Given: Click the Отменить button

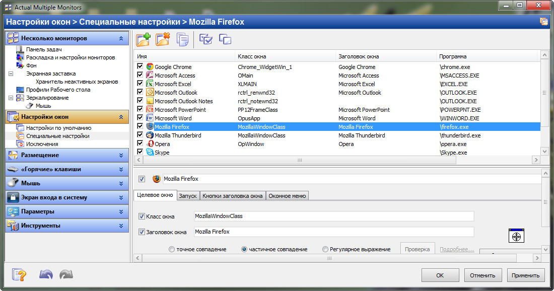Looking at the screenshot, I should [x=482, y=275].
